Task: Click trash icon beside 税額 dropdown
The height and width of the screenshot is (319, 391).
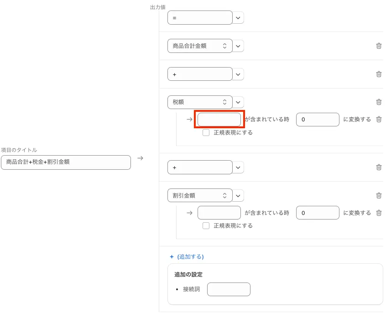Action: click(379, 102)
